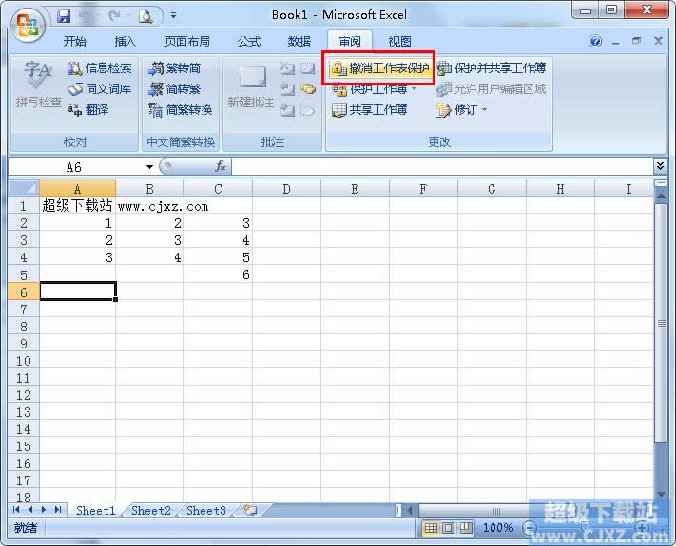Open Quick Access Toolbar customize dropdown
The image size is (676, 546).
click(x=173, y=16)
